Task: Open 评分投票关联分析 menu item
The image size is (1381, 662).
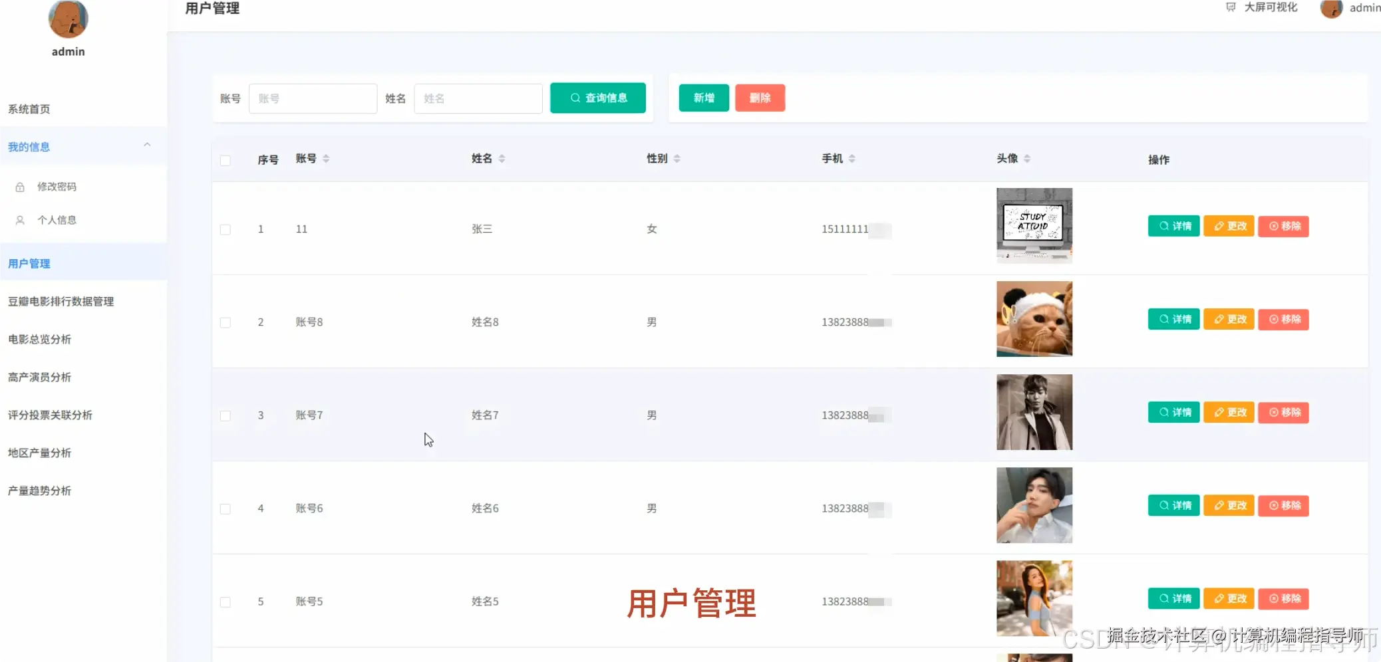Action: coord(51,415)
